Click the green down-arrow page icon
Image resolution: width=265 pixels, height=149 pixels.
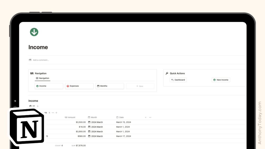coord(34,32)
